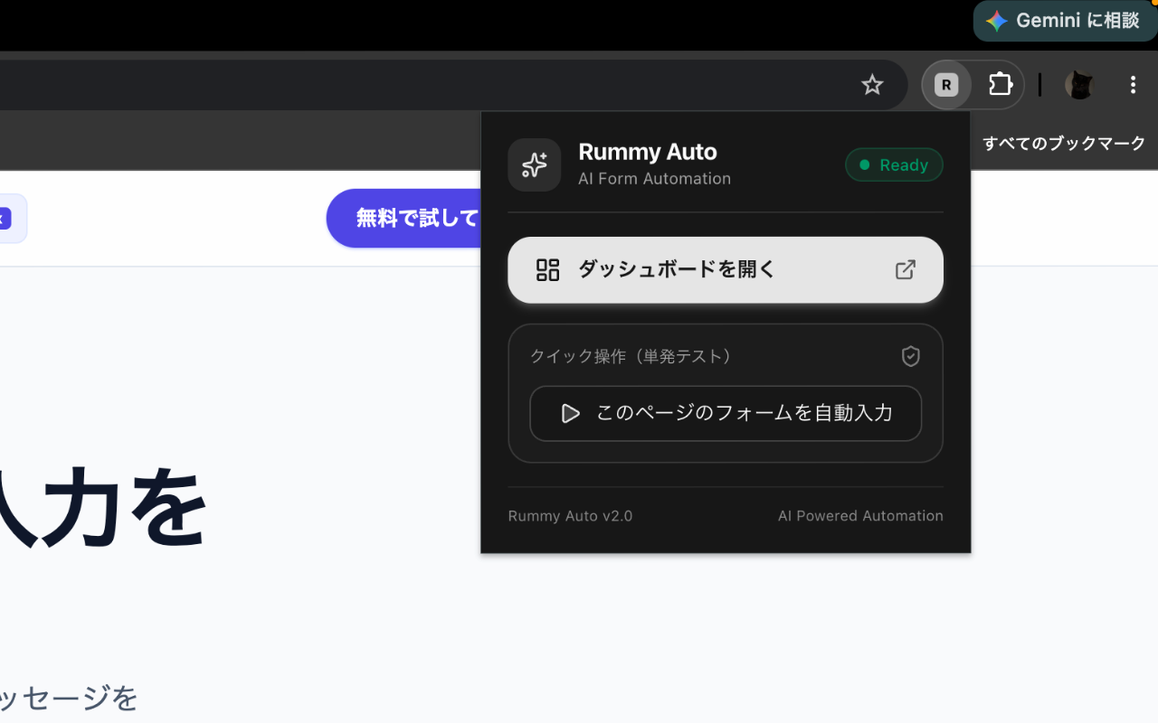Click the Gemini に相談 button
Viewport: 1158px width, 723px height.
click(x=1065, y=21)
